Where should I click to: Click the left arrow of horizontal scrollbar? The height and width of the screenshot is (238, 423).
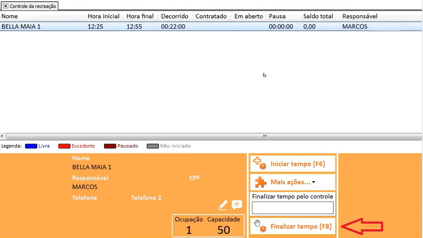coord(2,136)
